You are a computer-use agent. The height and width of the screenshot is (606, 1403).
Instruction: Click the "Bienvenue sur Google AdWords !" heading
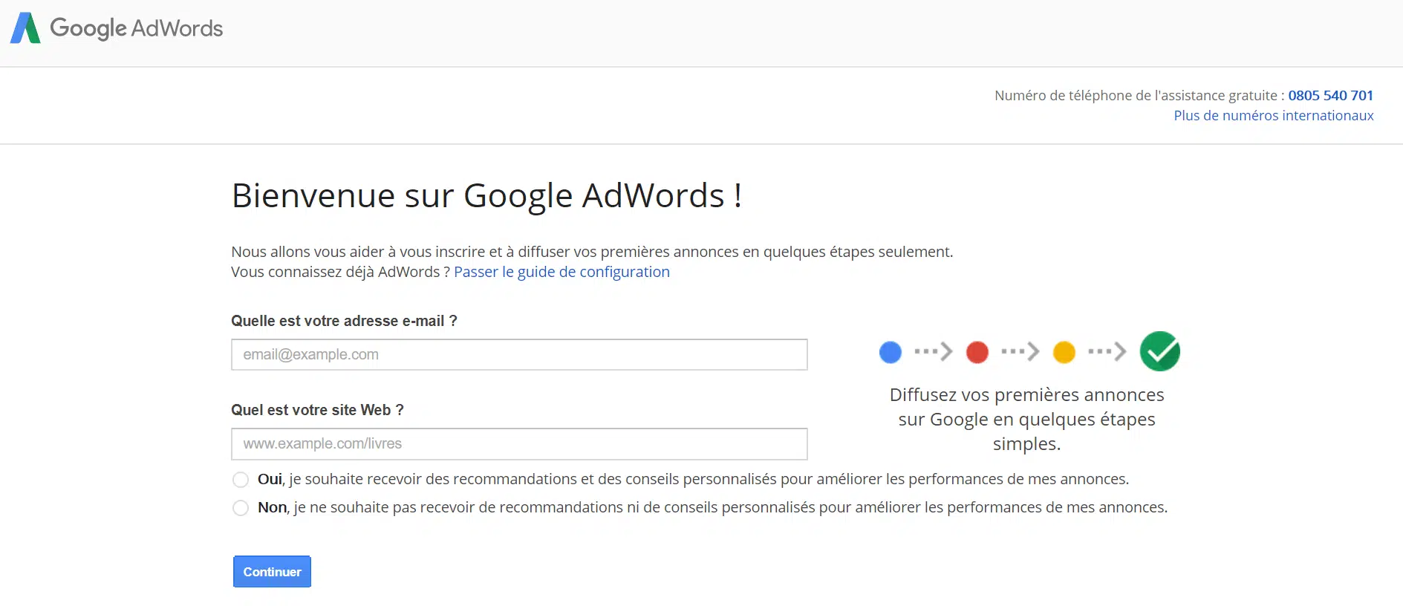tap(486, 196)
